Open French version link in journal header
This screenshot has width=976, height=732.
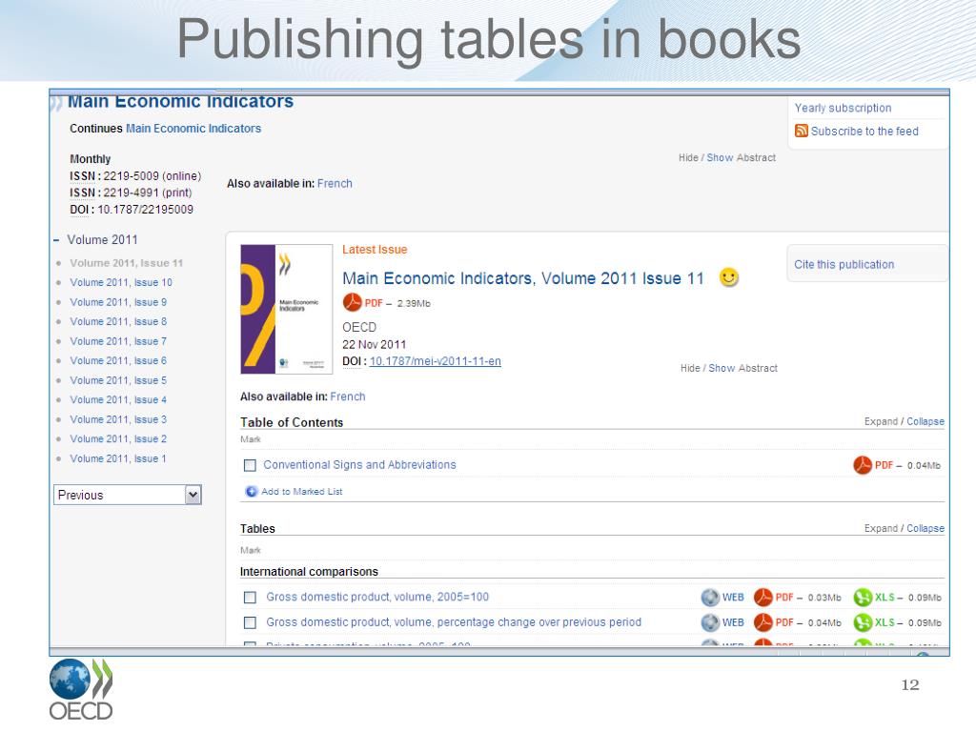335,183
